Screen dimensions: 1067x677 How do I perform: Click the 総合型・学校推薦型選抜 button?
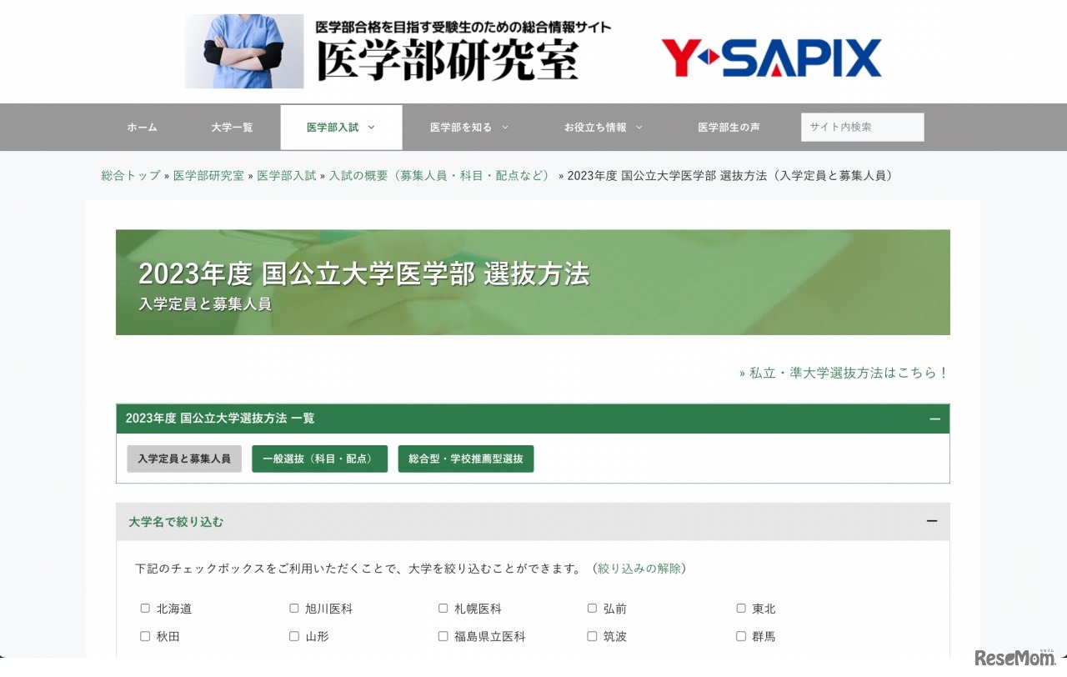click(x=466, y=459)
